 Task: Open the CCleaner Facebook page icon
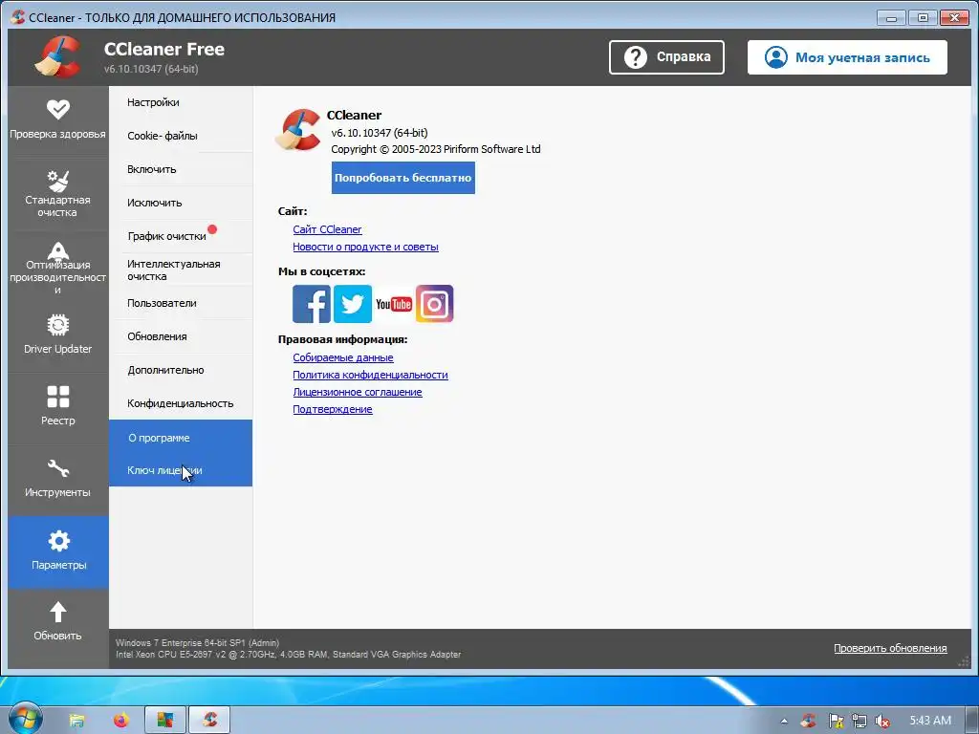(x=312, y=304)
